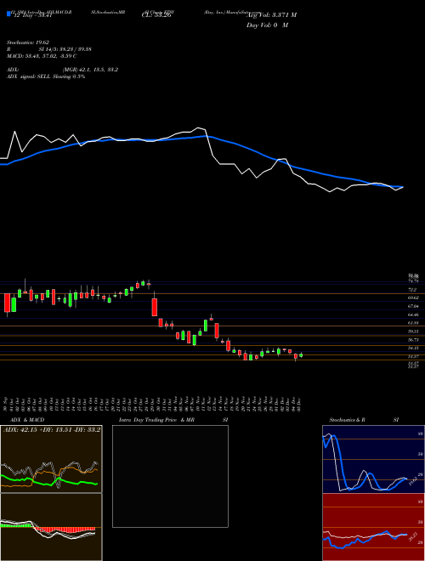The image size is (425, 561).
Task: Click the 72.2 price axis label
Action: pos(412,290)
